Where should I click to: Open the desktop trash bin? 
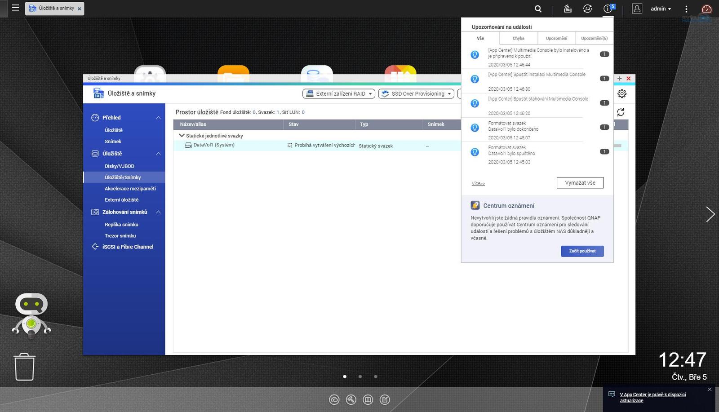coord(24,367)
